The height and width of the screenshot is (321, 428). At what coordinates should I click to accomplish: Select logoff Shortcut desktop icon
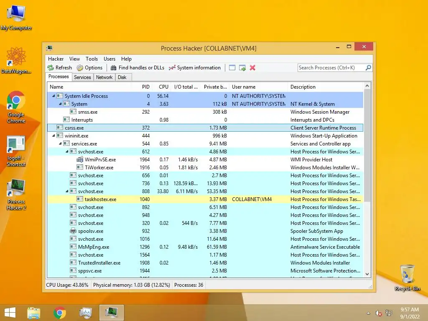coord(16,151)
